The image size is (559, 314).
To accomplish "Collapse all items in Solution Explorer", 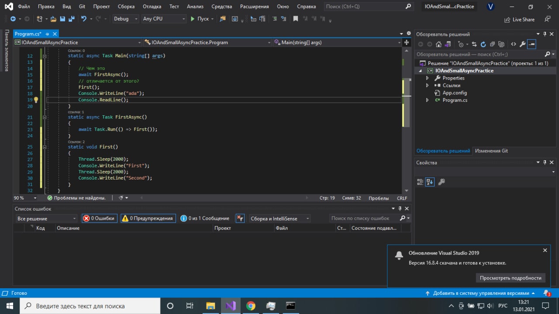I will tap(492, 44).
